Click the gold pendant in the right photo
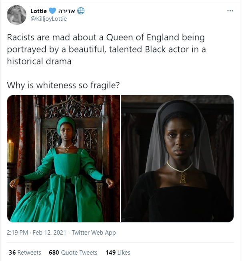The width and height of the screenshot is (242, 261). 182,175
